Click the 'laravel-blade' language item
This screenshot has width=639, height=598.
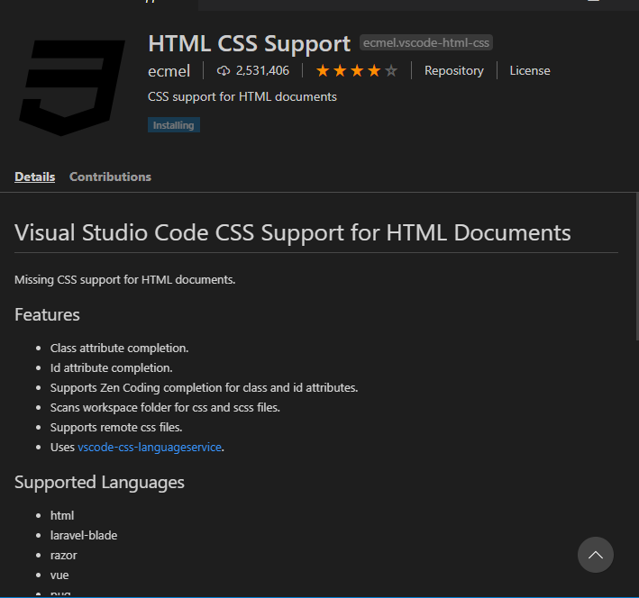click(84, 535)
